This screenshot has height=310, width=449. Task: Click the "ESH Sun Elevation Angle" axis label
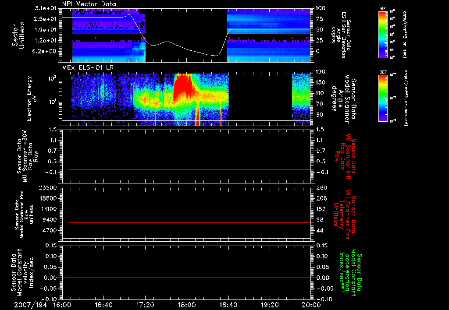[x=342, y=35]
